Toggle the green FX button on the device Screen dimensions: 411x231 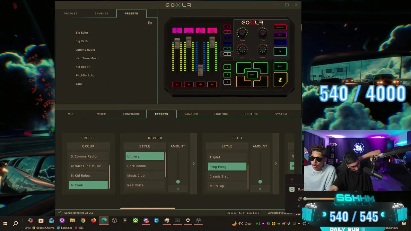pyautogui.click(x=280, y=51)
